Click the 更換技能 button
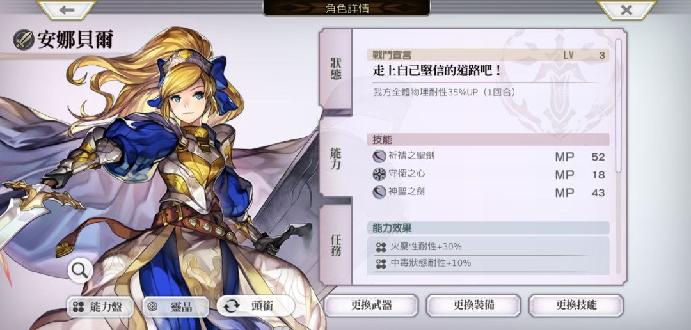This screenshot has width=691, height=330. (x=576, y=305)
